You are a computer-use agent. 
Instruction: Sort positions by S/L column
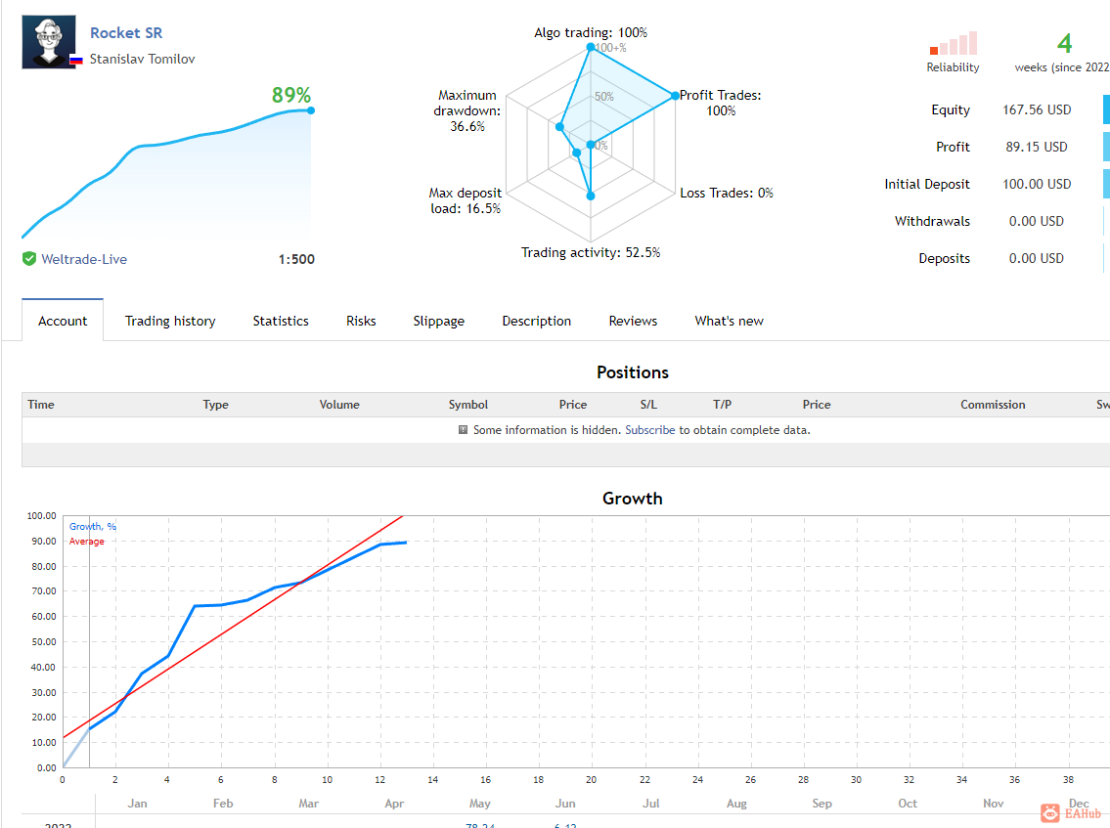[648, 404]
